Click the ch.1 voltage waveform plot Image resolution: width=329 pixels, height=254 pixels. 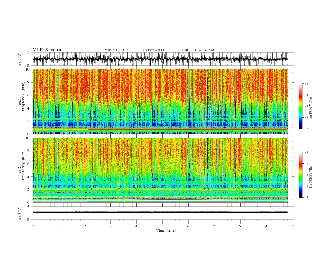click(160, 59)
